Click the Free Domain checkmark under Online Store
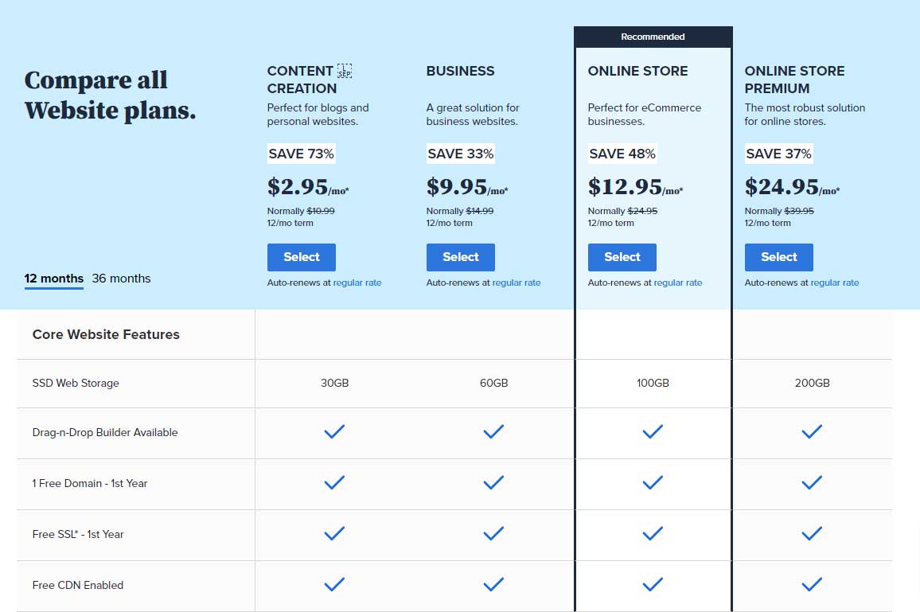920x612 pixels. click(653, 482)
